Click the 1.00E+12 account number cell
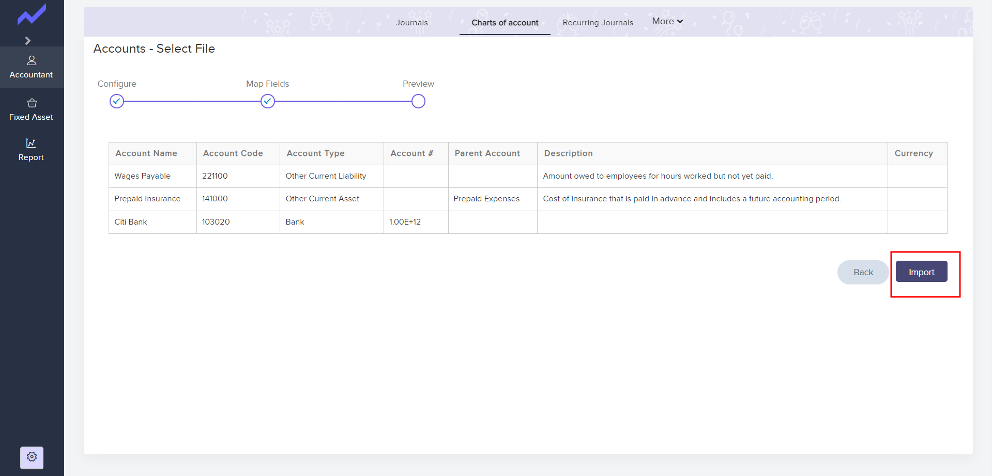The width and height of the screenshot is (992, 476). click(x=416, y=222)
